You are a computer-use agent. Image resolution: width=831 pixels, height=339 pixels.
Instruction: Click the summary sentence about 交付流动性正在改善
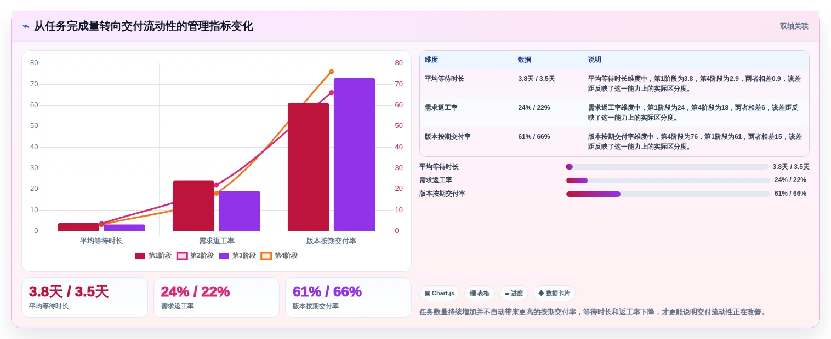point(594,312)
